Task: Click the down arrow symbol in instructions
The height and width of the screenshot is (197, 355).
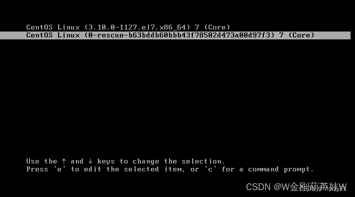Action: pyautogui.click(x=90, y=161)
